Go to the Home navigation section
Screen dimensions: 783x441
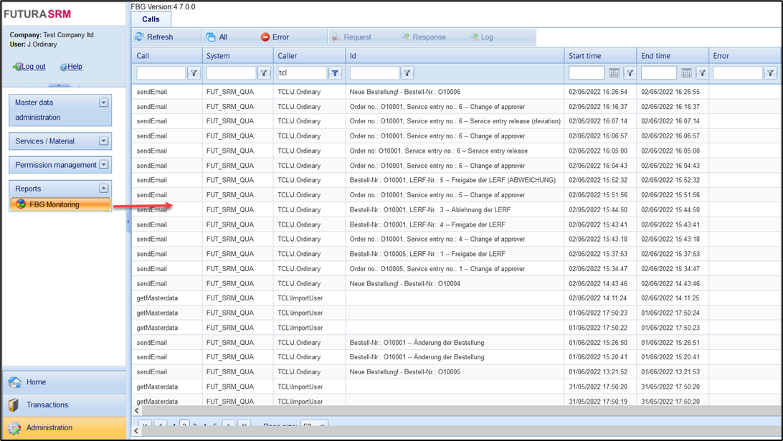[36, 382]
